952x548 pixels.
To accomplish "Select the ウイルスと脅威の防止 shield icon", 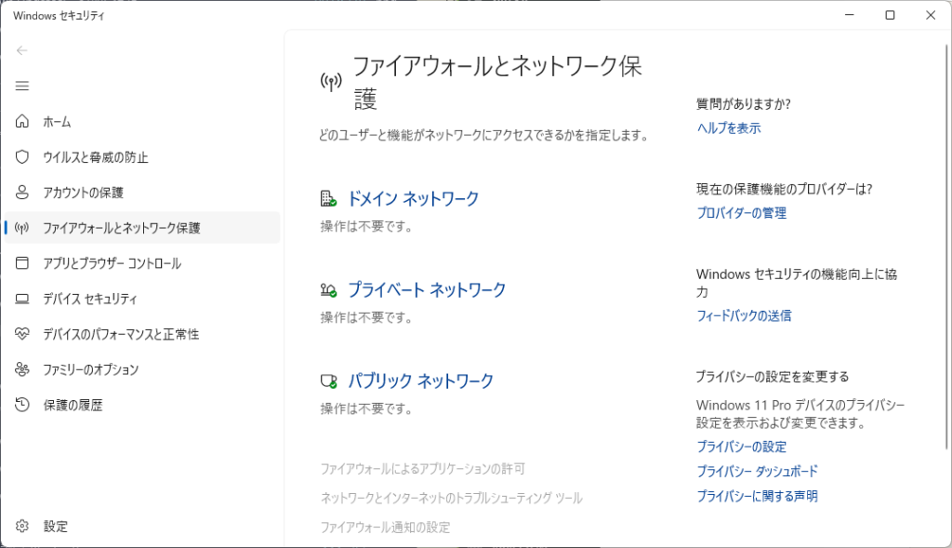I will click(21, 156).
